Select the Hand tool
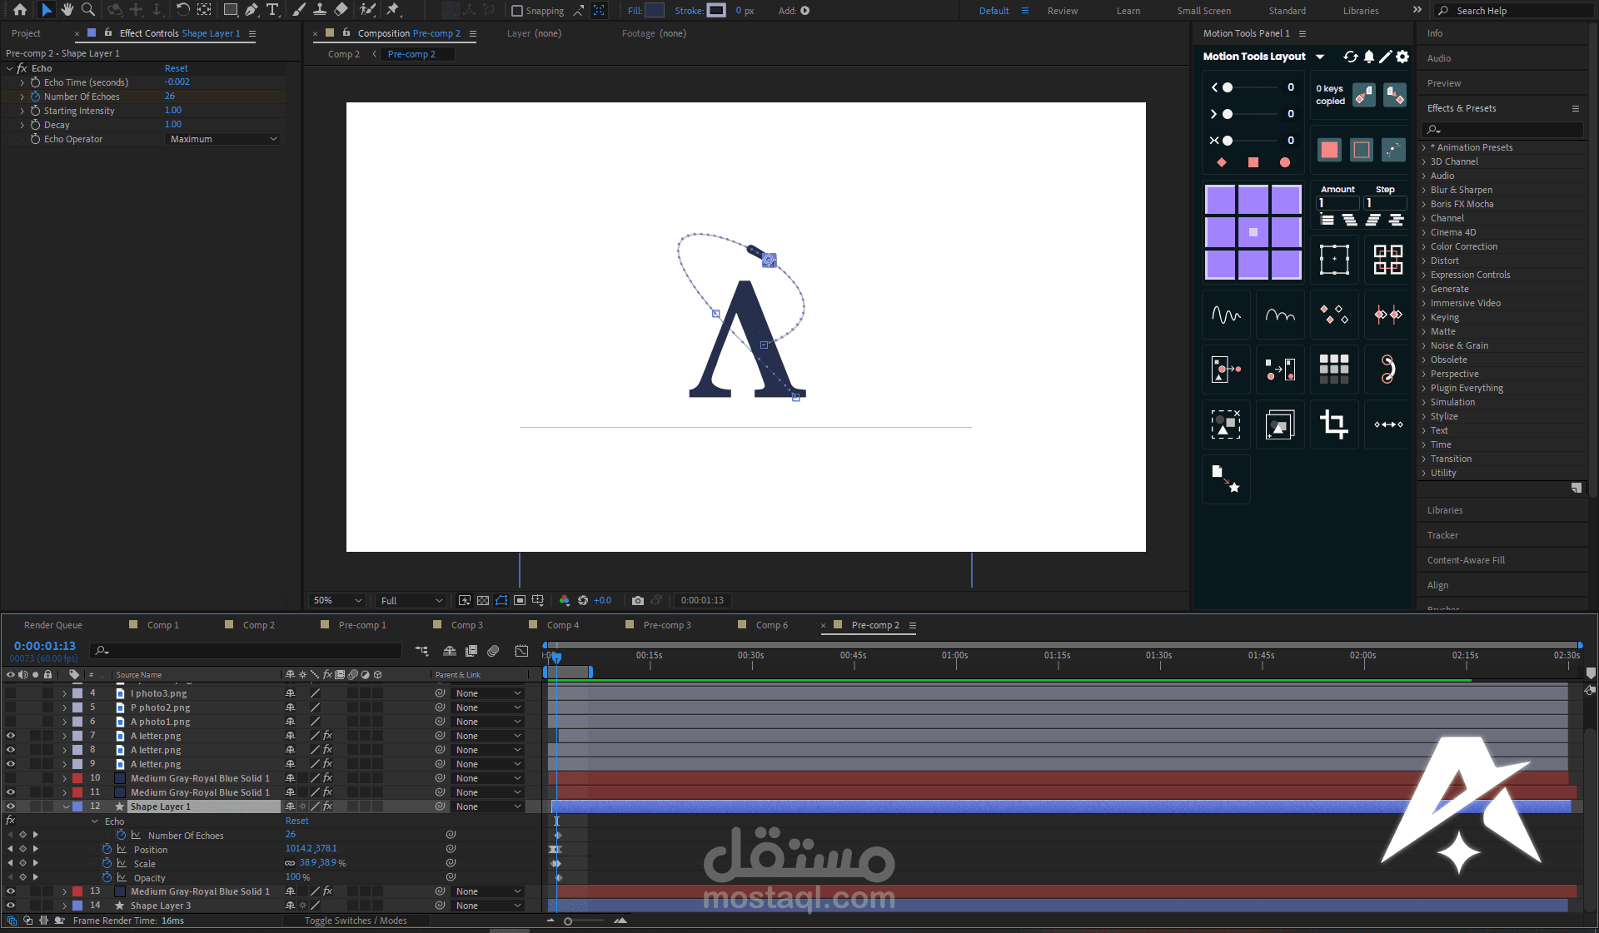 (x=67, y=10)
